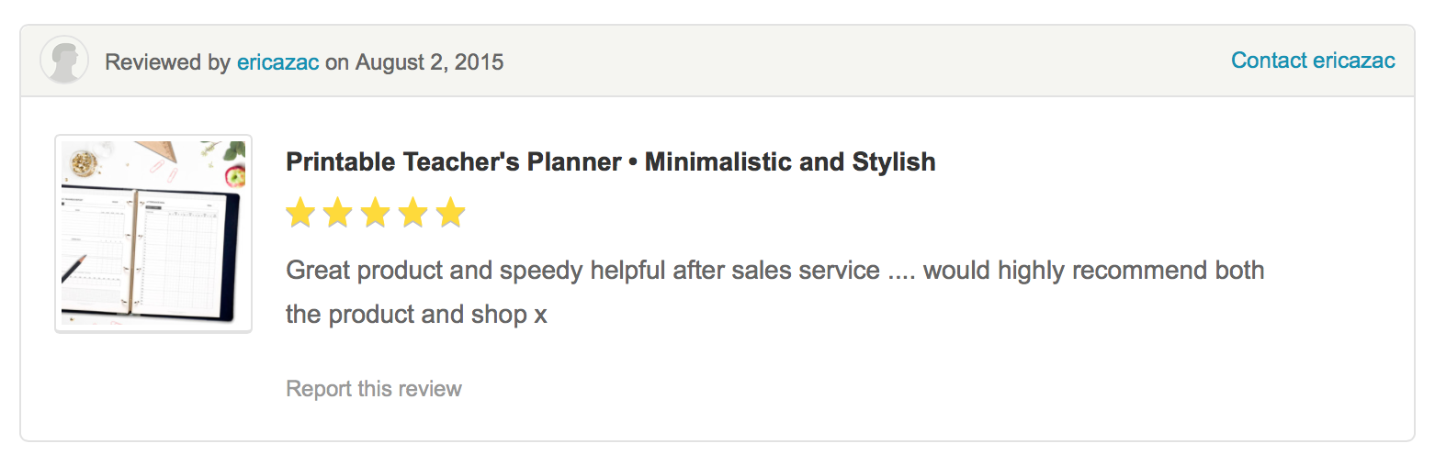Select the fifth yellow rating star
This screenshot has height=466, width=1435.
451,213
